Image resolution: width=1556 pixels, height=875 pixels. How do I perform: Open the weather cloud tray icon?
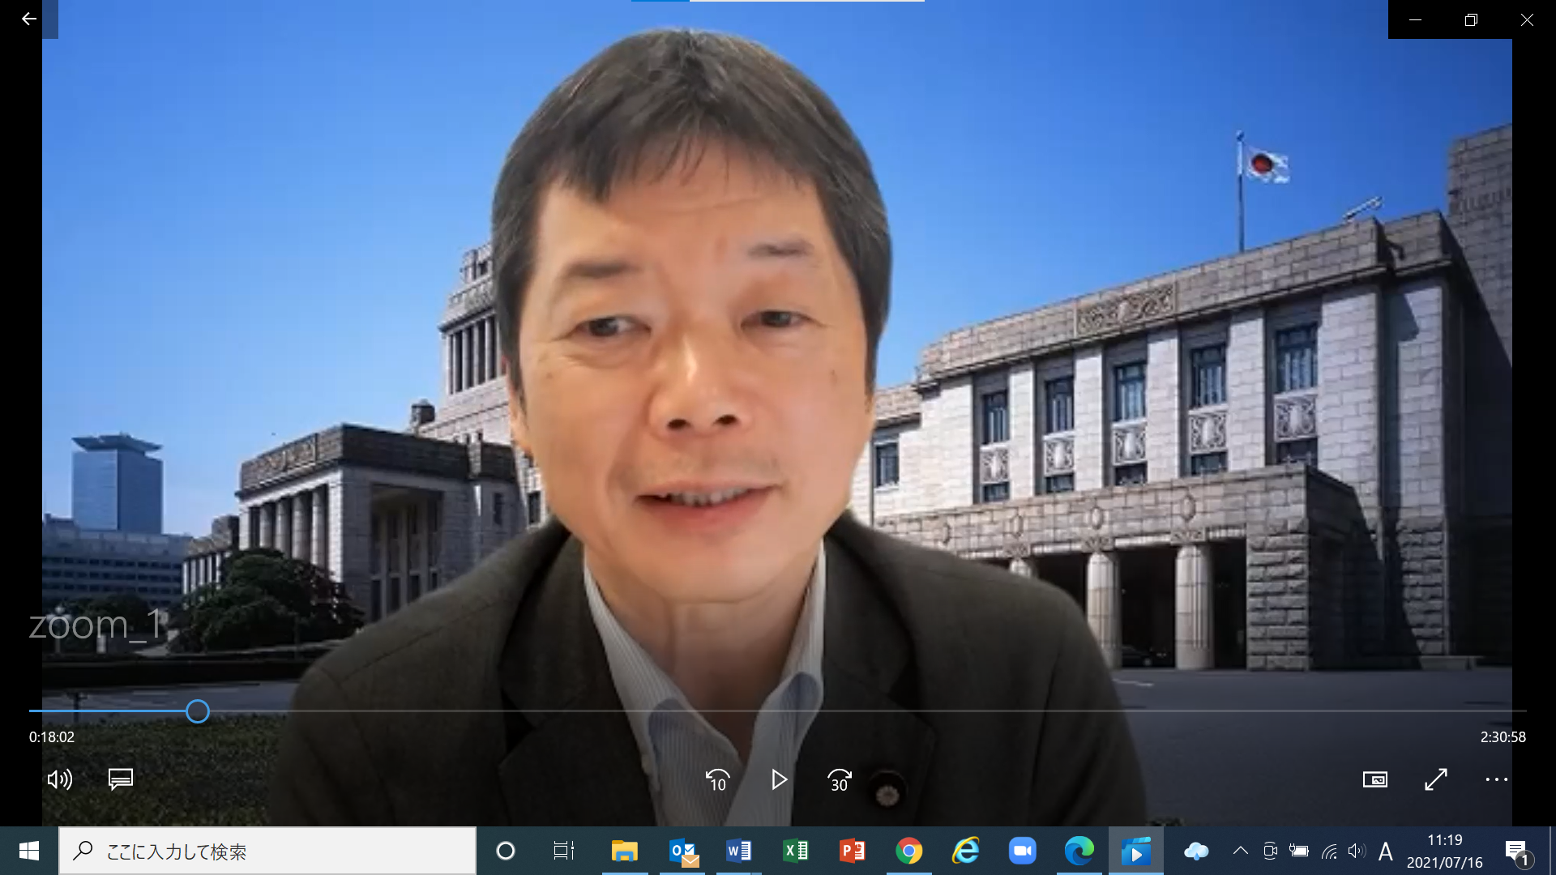click(x=1196, y=851)
